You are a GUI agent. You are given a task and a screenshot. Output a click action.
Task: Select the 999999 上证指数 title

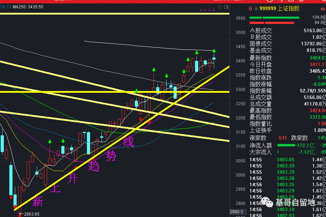pos(280,9)
